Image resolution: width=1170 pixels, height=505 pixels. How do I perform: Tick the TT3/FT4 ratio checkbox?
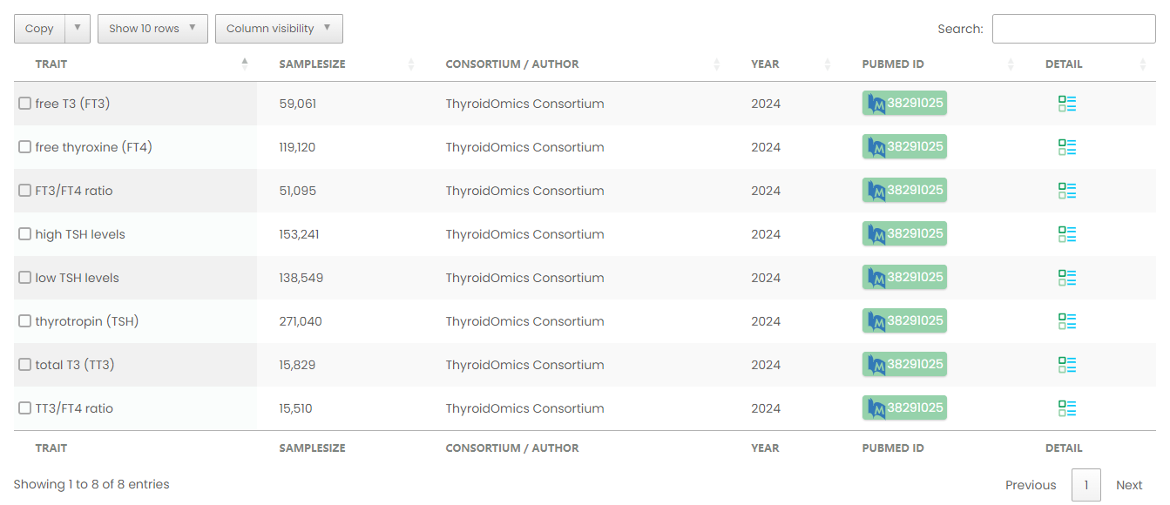[25, 408]
